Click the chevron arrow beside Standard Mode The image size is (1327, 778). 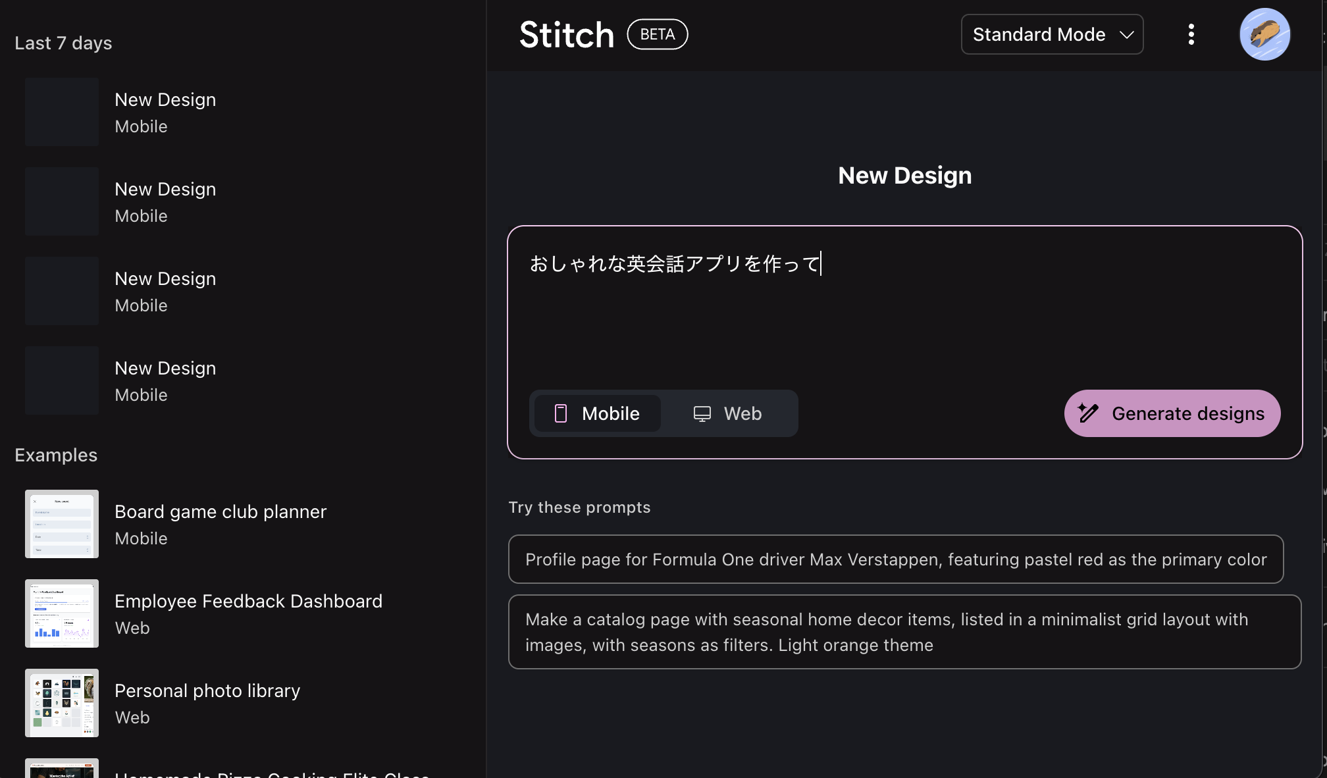tap(1127, 34)
